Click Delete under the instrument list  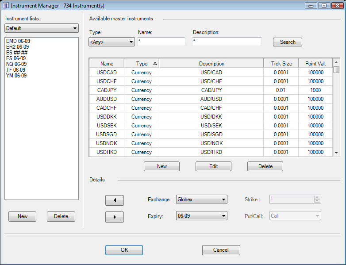click(61, 216)
